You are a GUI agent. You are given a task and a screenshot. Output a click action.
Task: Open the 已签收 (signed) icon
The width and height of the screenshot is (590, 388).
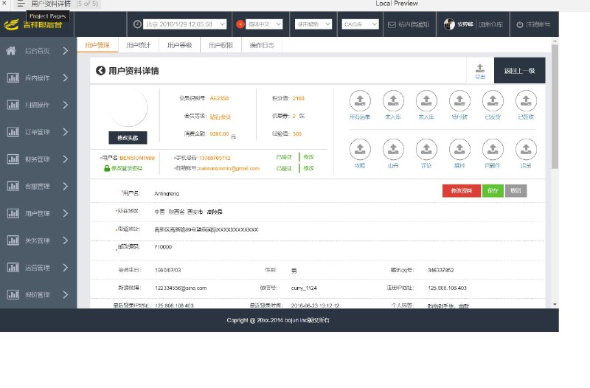point(526,101)
